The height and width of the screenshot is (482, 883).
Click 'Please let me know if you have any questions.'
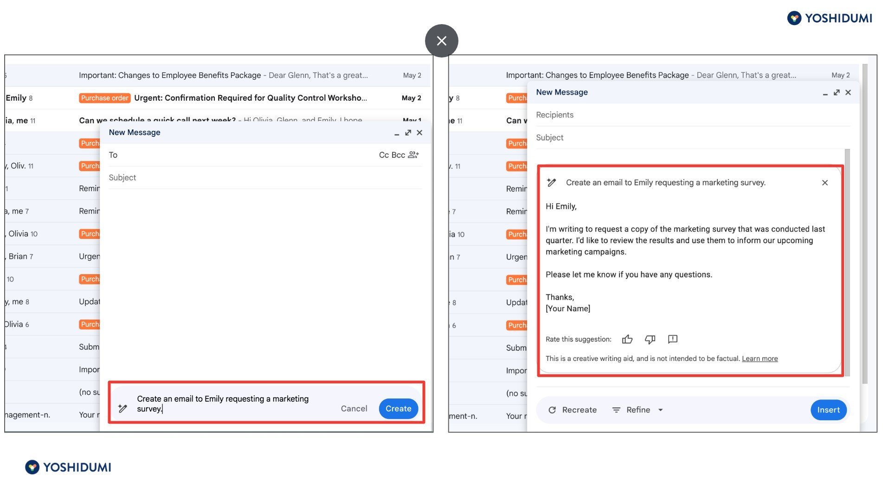click(629, 275)
